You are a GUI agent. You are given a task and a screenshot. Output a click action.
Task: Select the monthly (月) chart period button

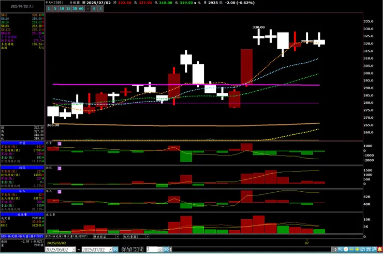point(100,9)
